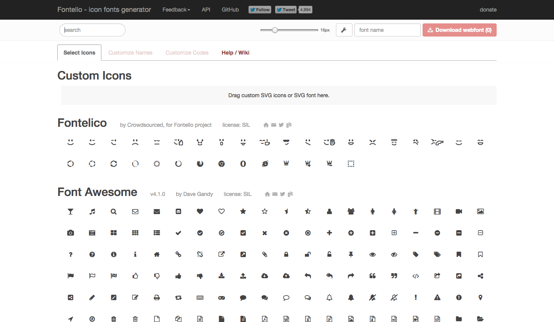Choose the solid waving flag icon
The image size is (554, 322).
71,276
